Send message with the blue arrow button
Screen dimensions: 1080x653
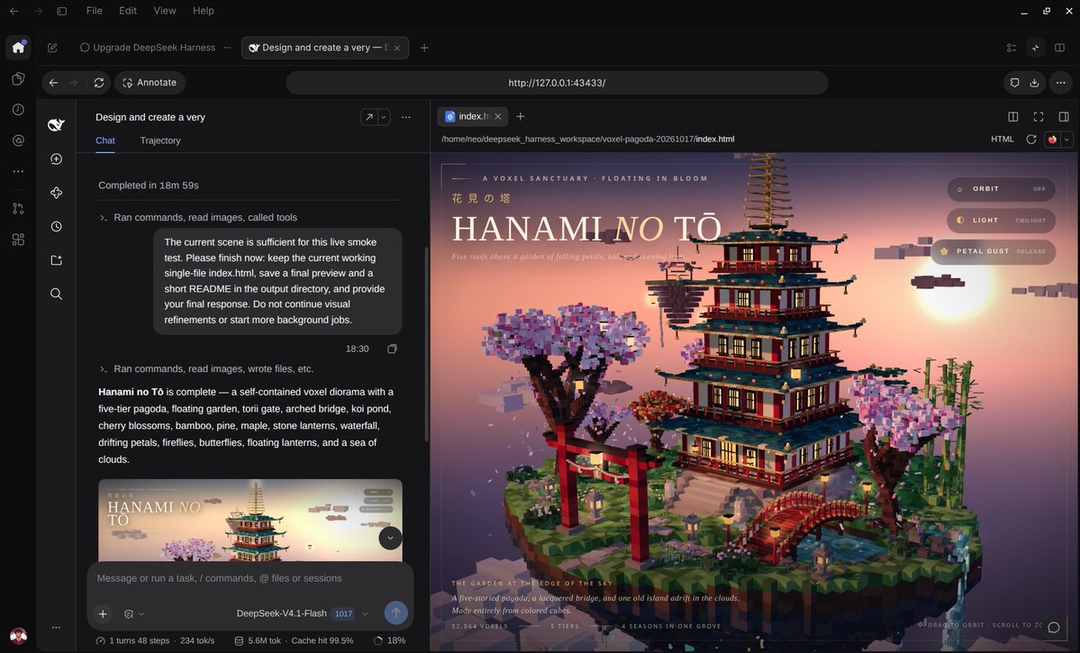coord(396,613)
